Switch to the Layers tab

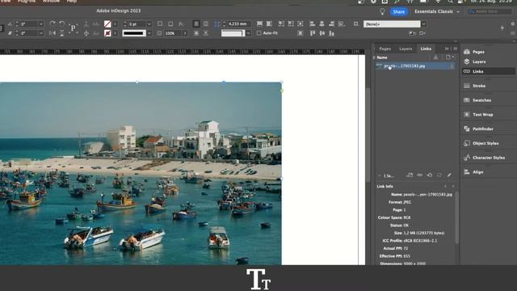(406, 48)
